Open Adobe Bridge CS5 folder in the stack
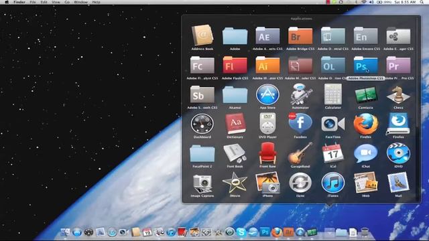 pos(300,35)
